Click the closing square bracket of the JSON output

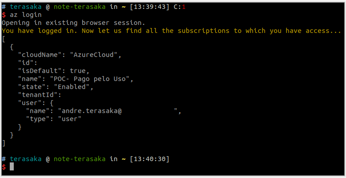tap(4, 143)
